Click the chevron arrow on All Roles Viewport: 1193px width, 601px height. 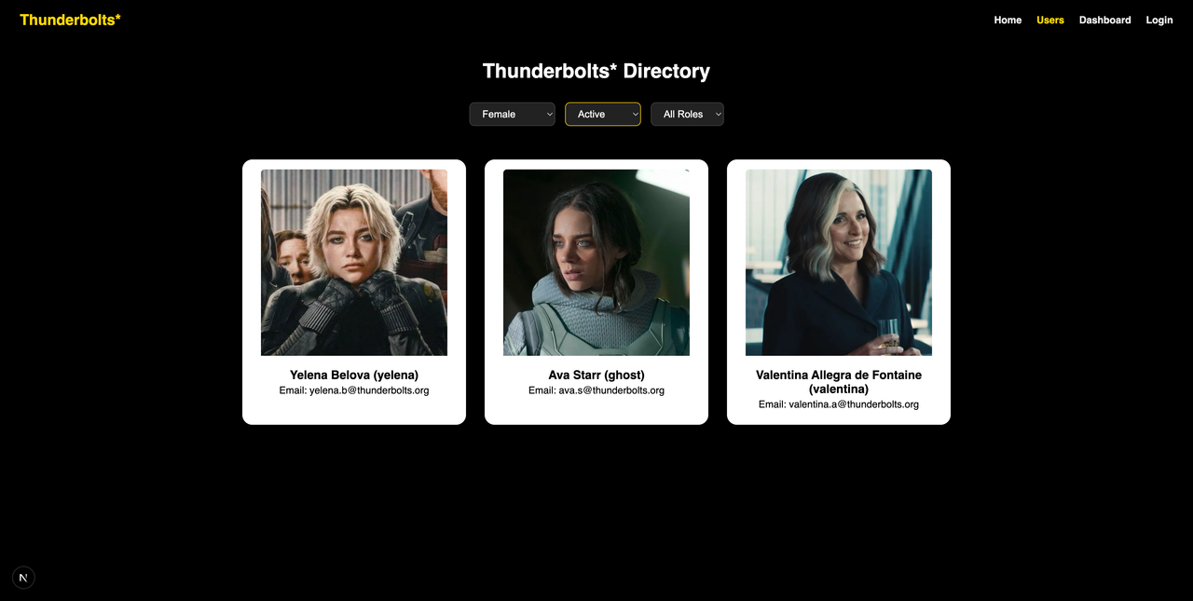click(x=718, y=114)
